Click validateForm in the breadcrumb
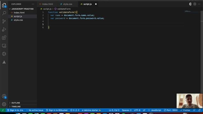The width and height of the screenshot is (203, 114). click(64, 9)
